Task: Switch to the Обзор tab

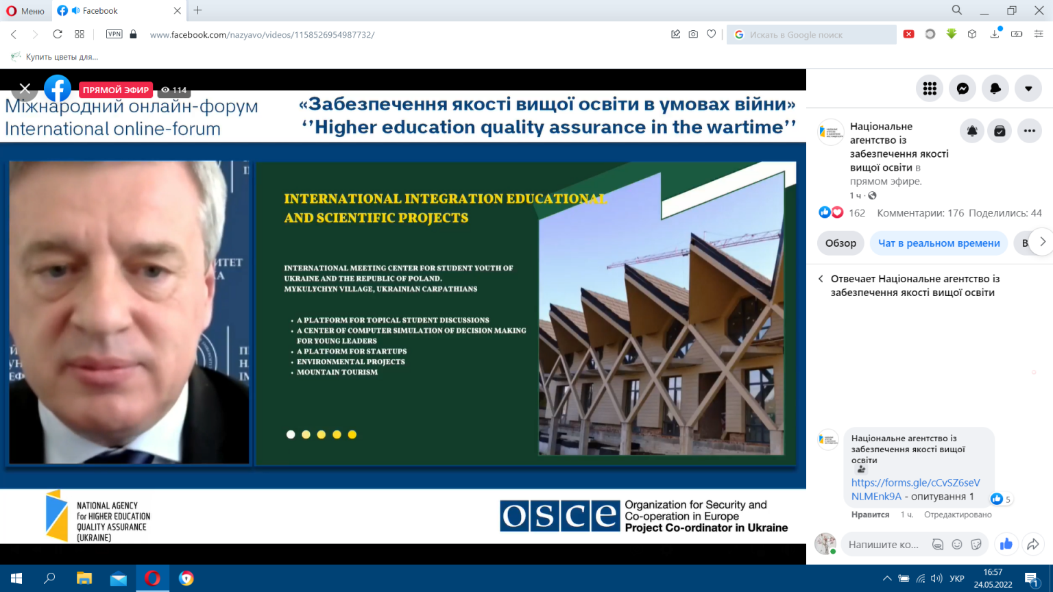Action: coord(840,243)
